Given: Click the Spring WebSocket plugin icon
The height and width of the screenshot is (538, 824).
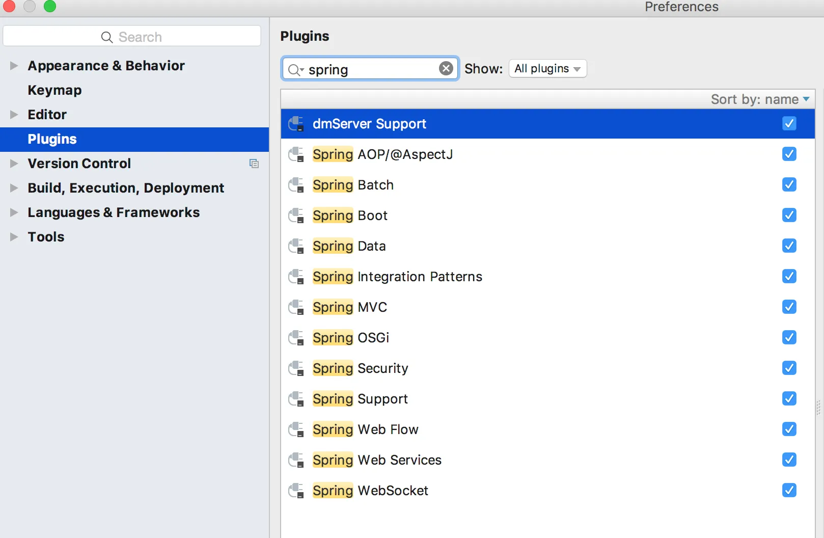Looking at the screenshot, I should (296, 491).
